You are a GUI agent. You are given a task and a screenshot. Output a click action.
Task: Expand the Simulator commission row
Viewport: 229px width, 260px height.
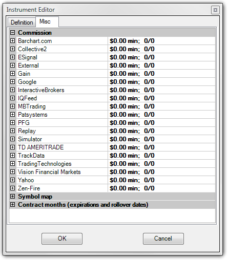[12, 139]
